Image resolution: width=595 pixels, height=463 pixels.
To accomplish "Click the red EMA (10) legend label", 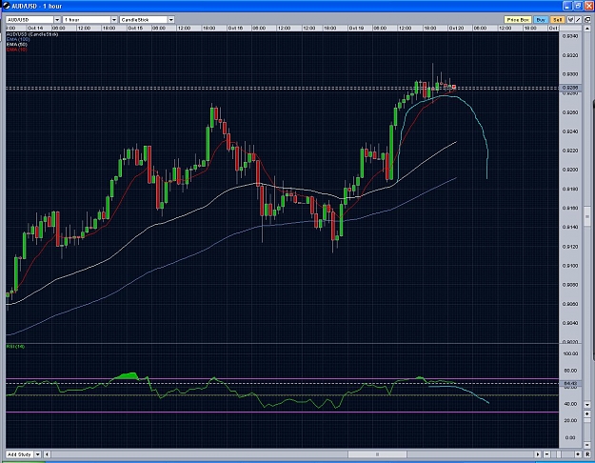I will point(17,50).
